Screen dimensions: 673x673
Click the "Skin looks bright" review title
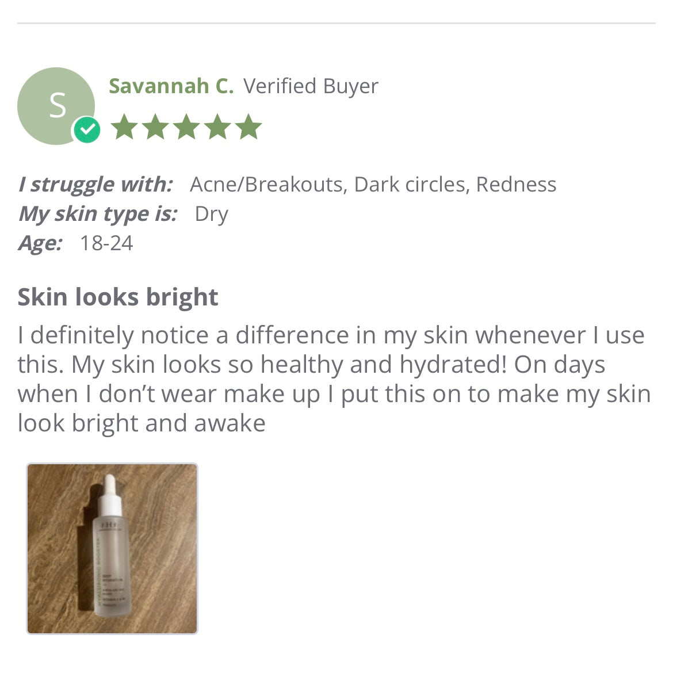[x=118, y=297]
